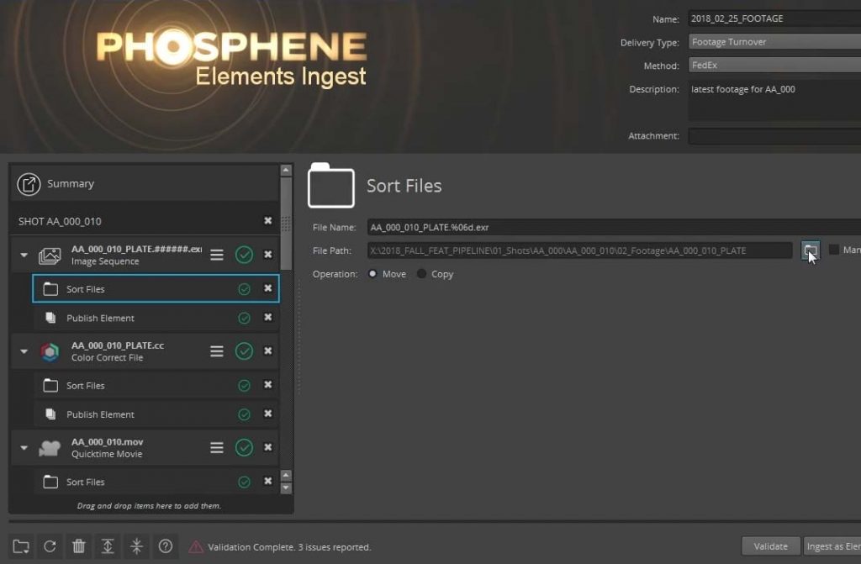Select the SHOT AA_000_010 header row

coord(145,221)
